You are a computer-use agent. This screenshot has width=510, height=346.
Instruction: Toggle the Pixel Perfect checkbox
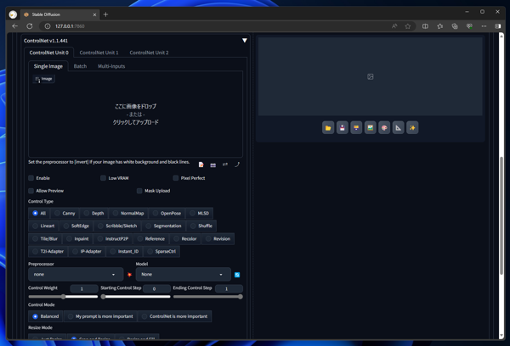(176, 178)
